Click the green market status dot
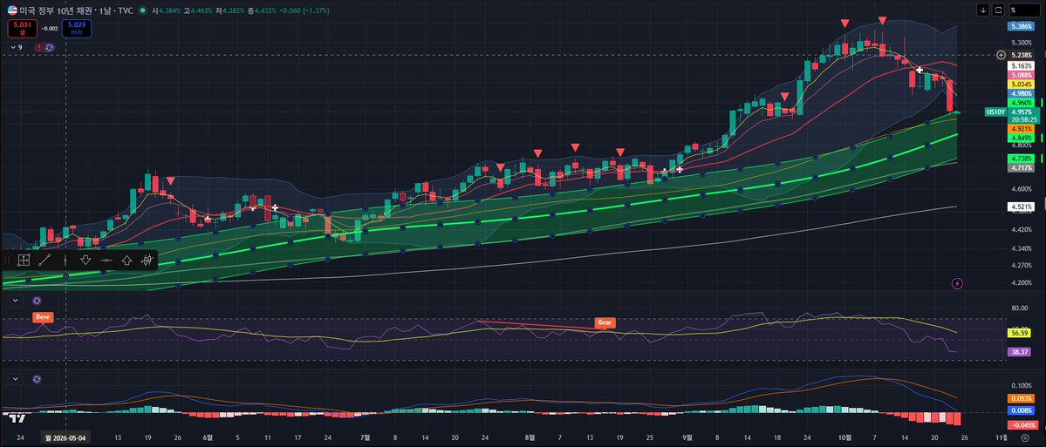 [142, 10]
